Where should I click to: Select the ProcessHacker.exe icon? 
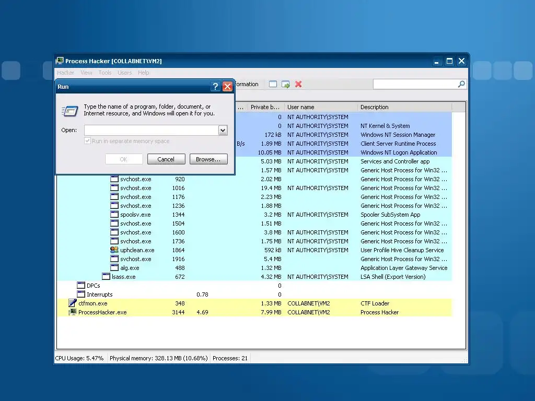click(x=72, y=312)
